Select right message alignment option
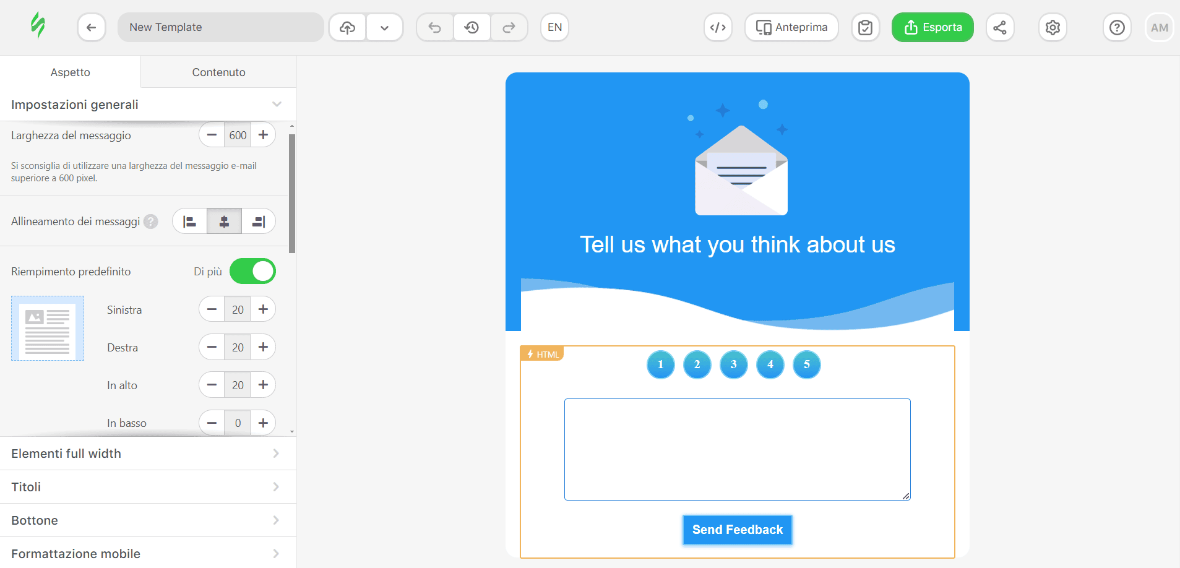This screenshot has height=568, width=1180. pyautogui.click(x=259, y=222)
